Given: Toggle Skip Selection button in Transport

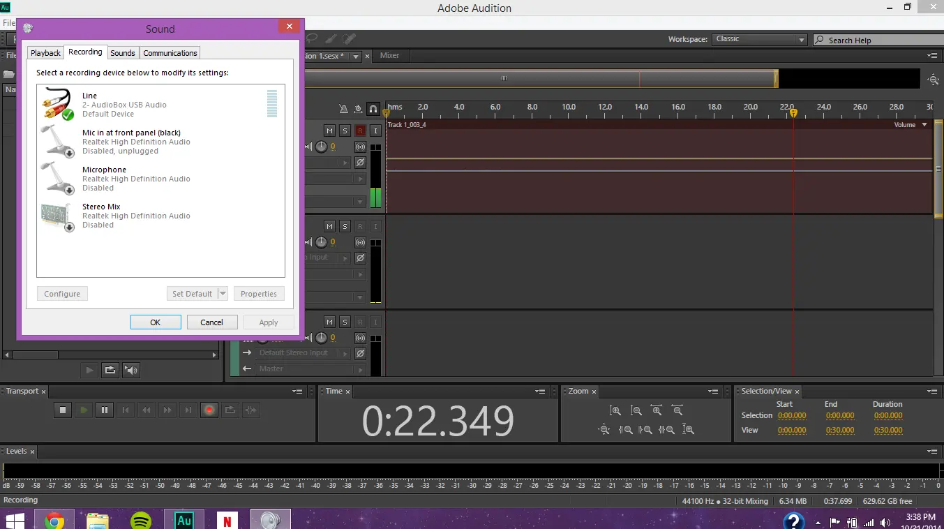Looking at the screenshot, I should [x=251, y=410].
